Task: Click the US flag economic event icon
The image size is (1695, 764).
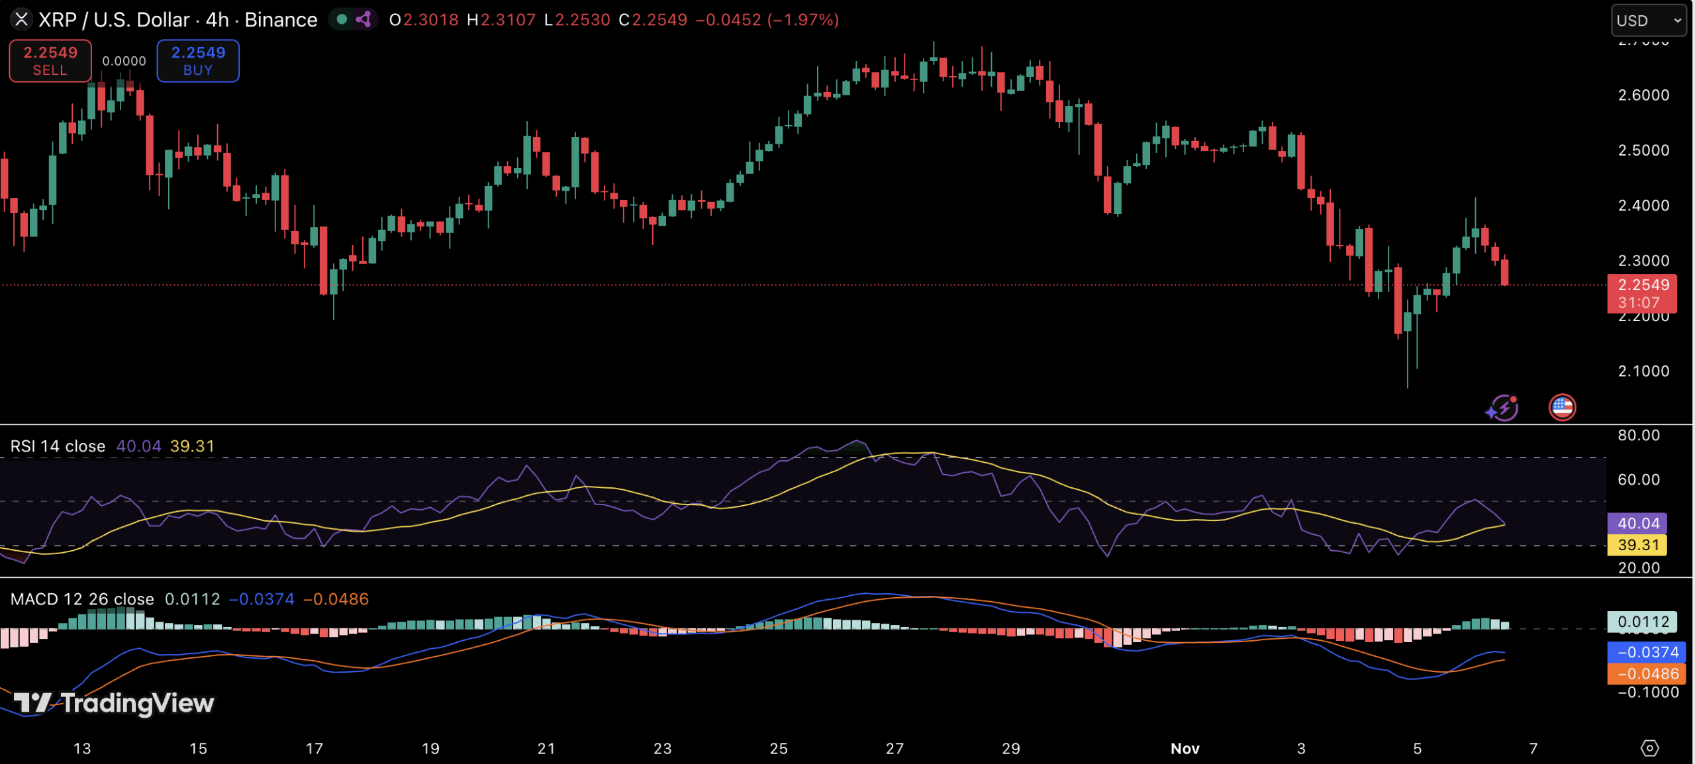Action: tap(1562, 407)
